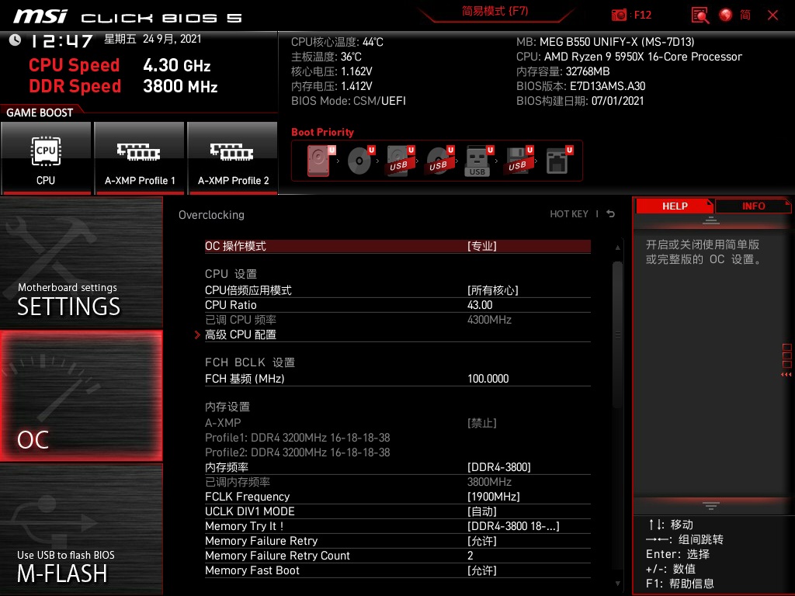Go back using the return arrow icon
This screenshot has height=596, width=795.
[611, 214]
